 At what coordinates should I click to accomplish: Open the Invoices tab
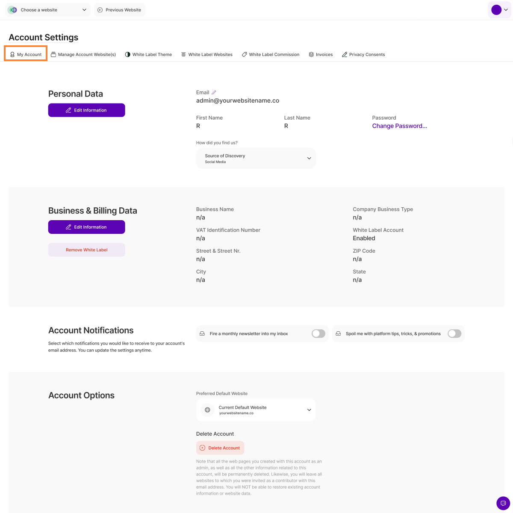pos(321,54)
